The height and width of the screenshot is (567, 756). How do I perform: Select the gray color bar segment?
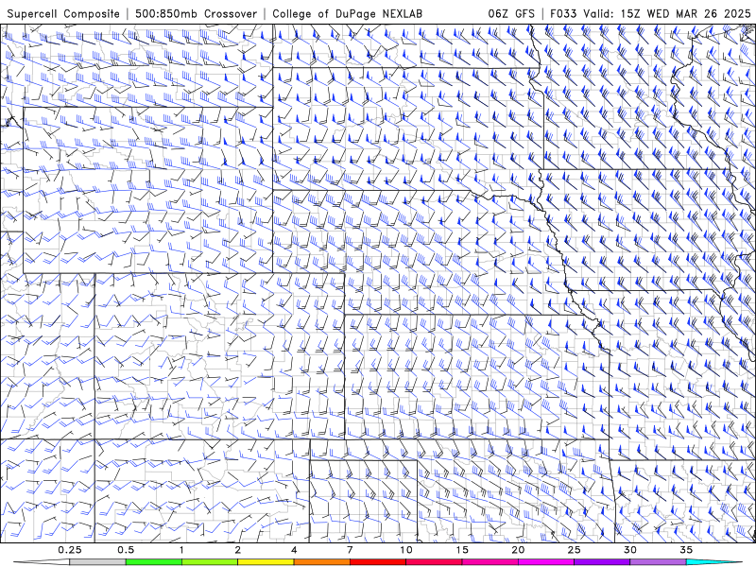[x=98, y=562]
